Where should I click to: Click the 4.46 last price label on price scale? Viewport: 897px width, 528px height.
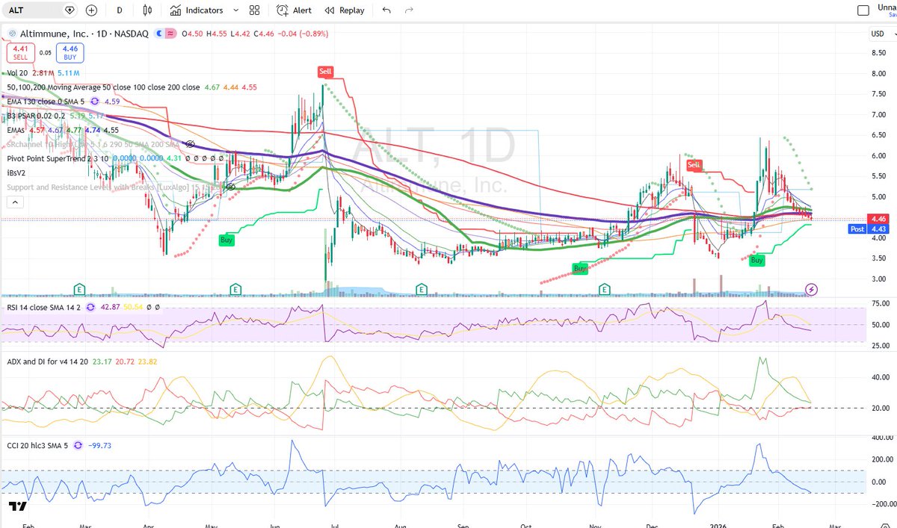pyautogui.click(x=878, y=220)
